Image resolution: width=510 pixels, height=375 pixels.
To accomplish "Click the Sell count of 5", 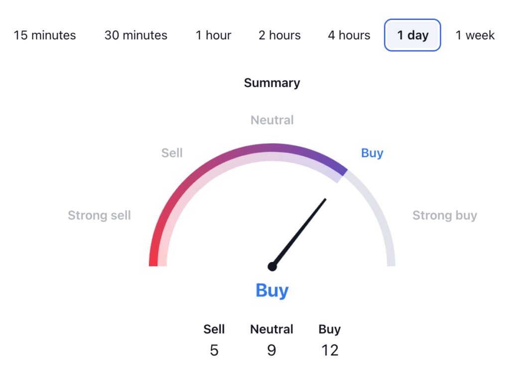I will tap(214, 350).
